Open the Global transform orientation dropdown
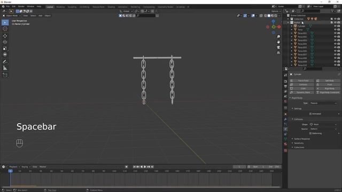Image resolution: width=342 pixels, height=192 pixels. click(126, 11)
